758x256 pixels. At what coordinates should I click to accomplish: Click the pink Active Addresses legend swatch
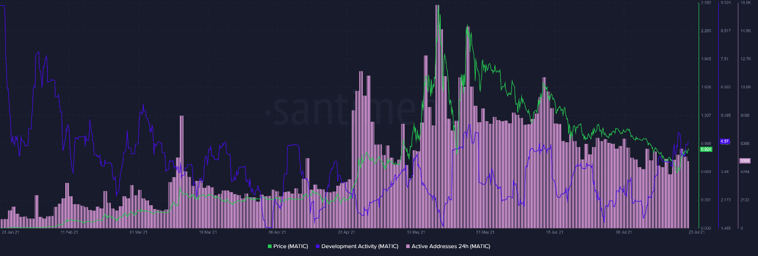(x=408, y=246)
